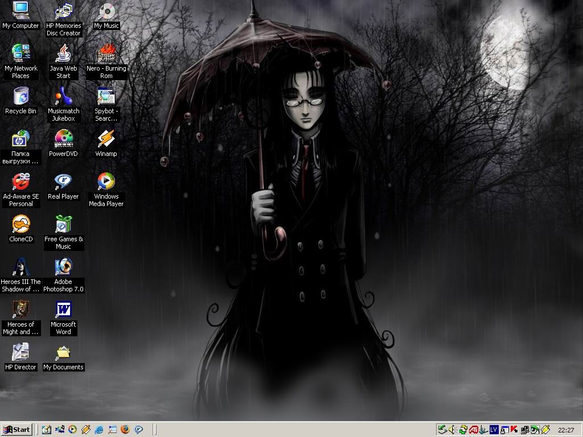Click the green eye tray icon
The image size is (583, 437).
pos(535,430)
